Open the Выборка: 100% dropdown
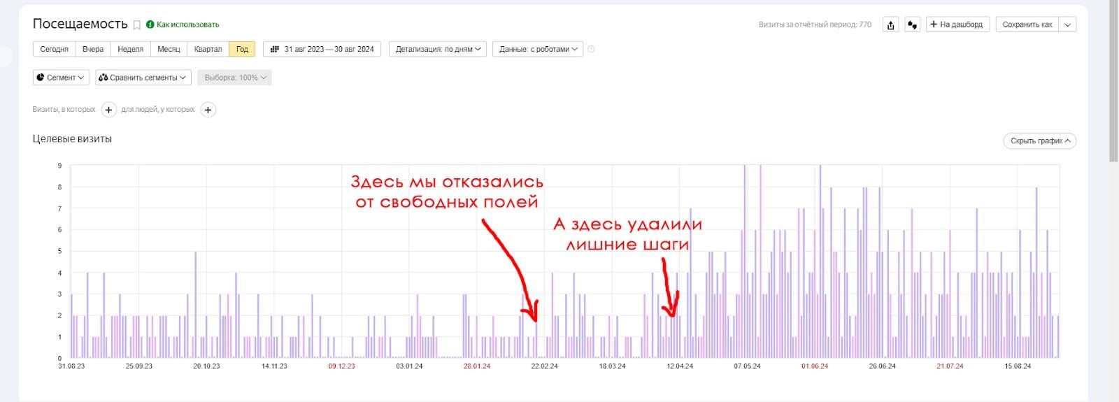Viewport: 1119px width, 402px height. [235, 78]
